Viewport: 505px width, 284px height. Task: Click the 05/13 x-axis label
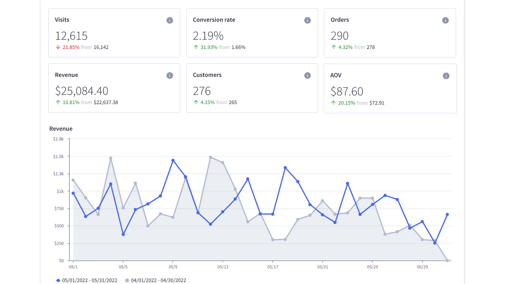pyautogui.click(x=223, y=267)
